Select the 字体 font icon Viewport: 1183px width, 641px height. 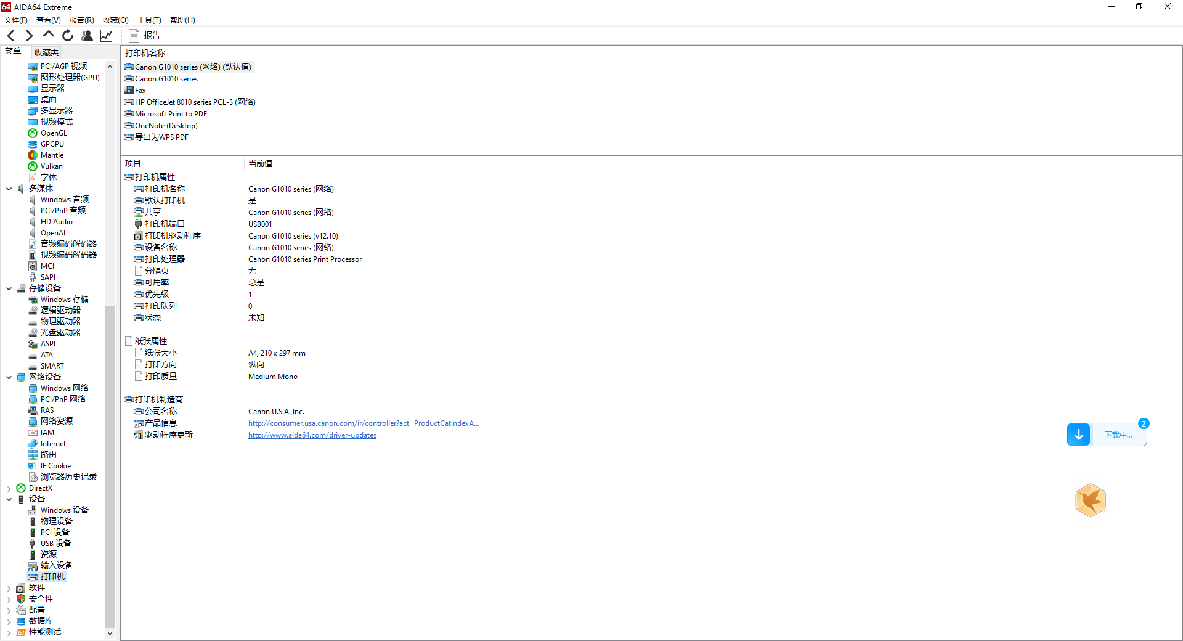(33, 178)
